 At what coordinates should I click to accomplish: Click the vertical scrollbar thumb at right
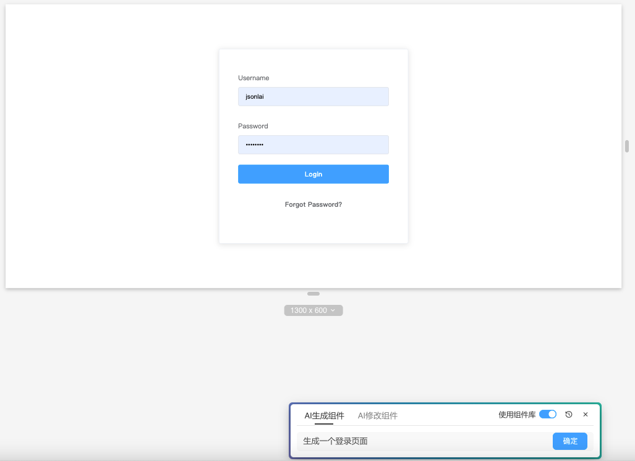[x=626, y=146]
